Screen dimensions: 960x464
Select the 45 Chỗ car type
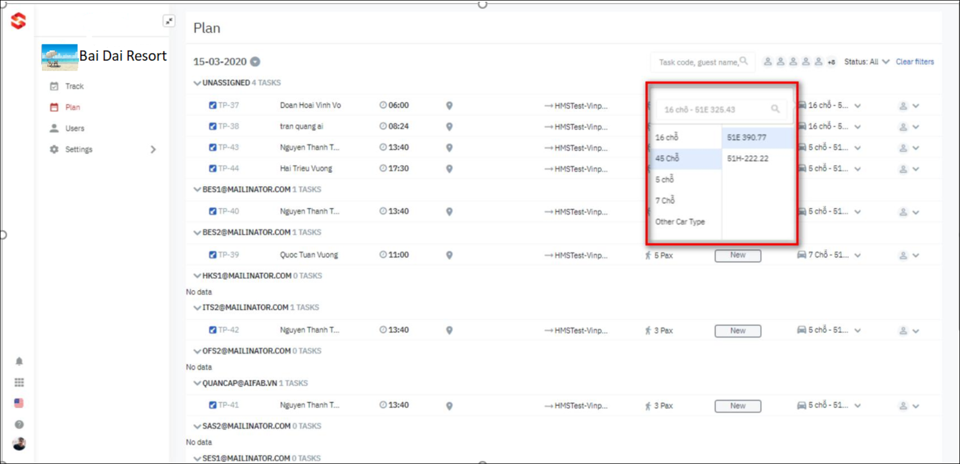pos(667,158)
